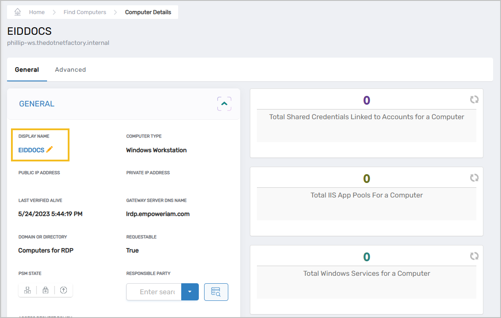Refresh the Total IIS App Pools widget
The width and height of the screenshot is (501, 318).
[x=474, y=178]
